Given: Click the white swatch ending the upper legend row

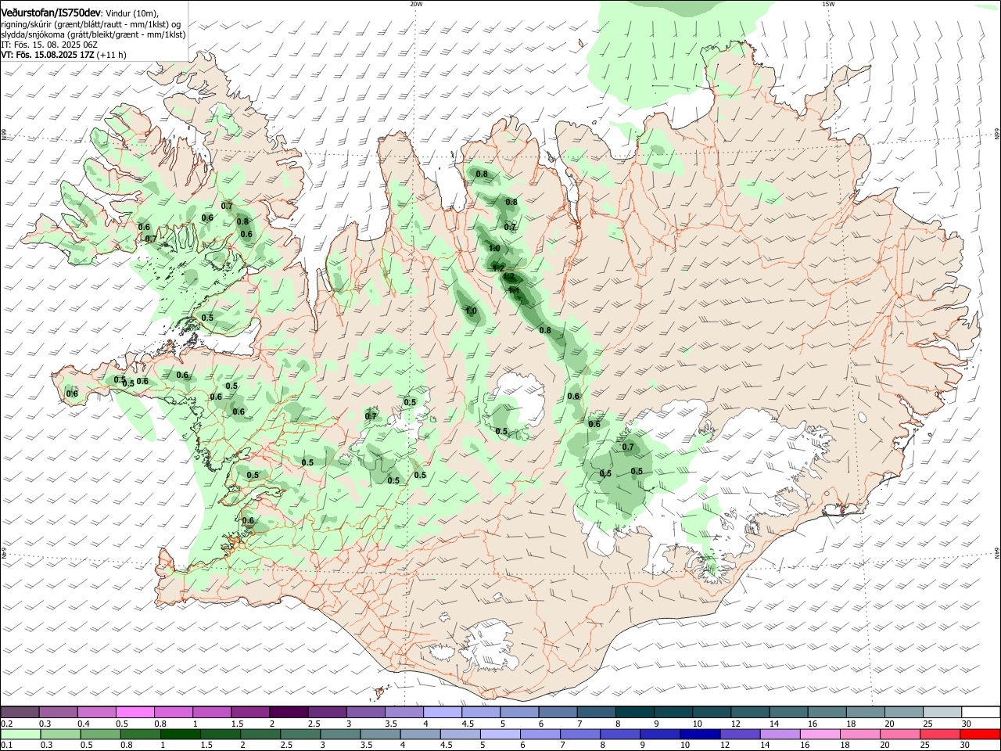Looking at the screenshot, I should click(x=980, y=713).
